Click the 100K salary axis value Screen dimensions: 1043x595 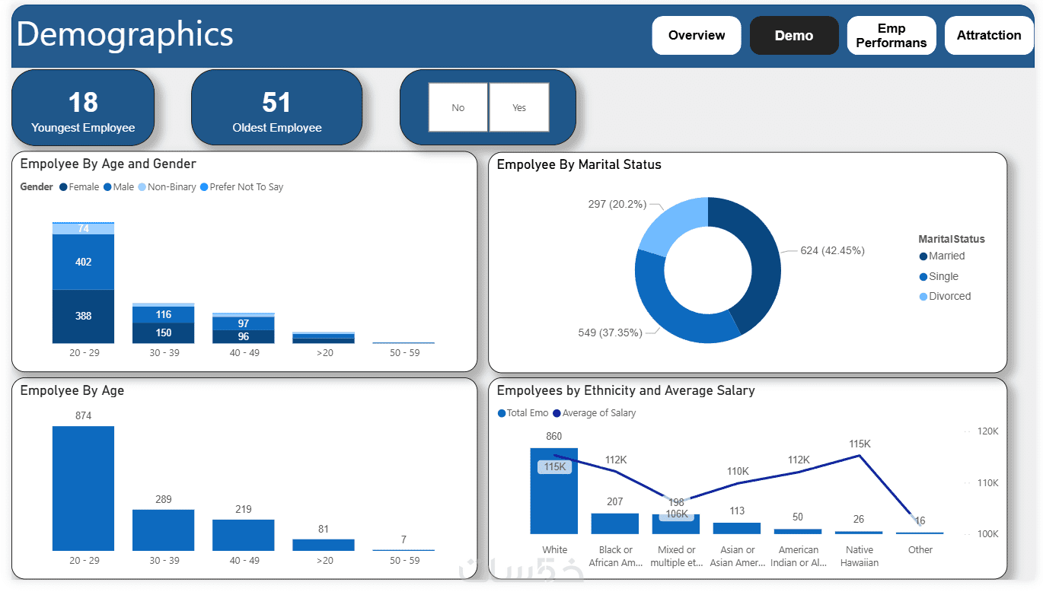[988, 534]
